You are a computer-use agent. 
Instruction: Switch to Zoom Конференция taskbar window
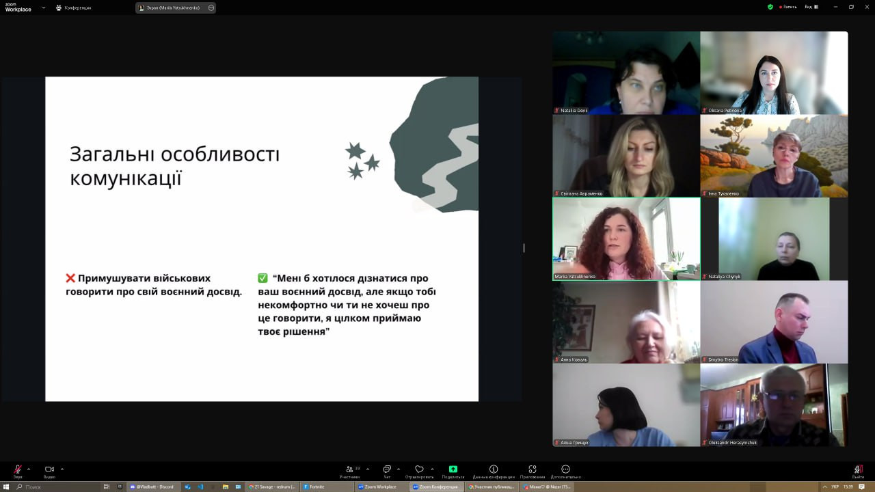(435, 487)
